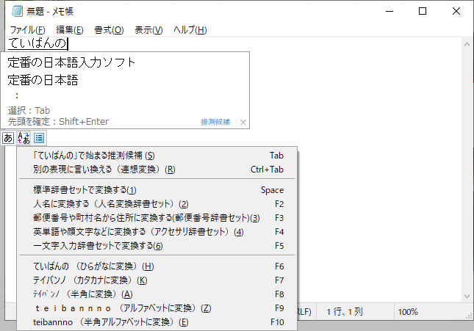Click the 1 行、1 列 status entry
Viewport: 474px width, 331px height.
point(345,312)
